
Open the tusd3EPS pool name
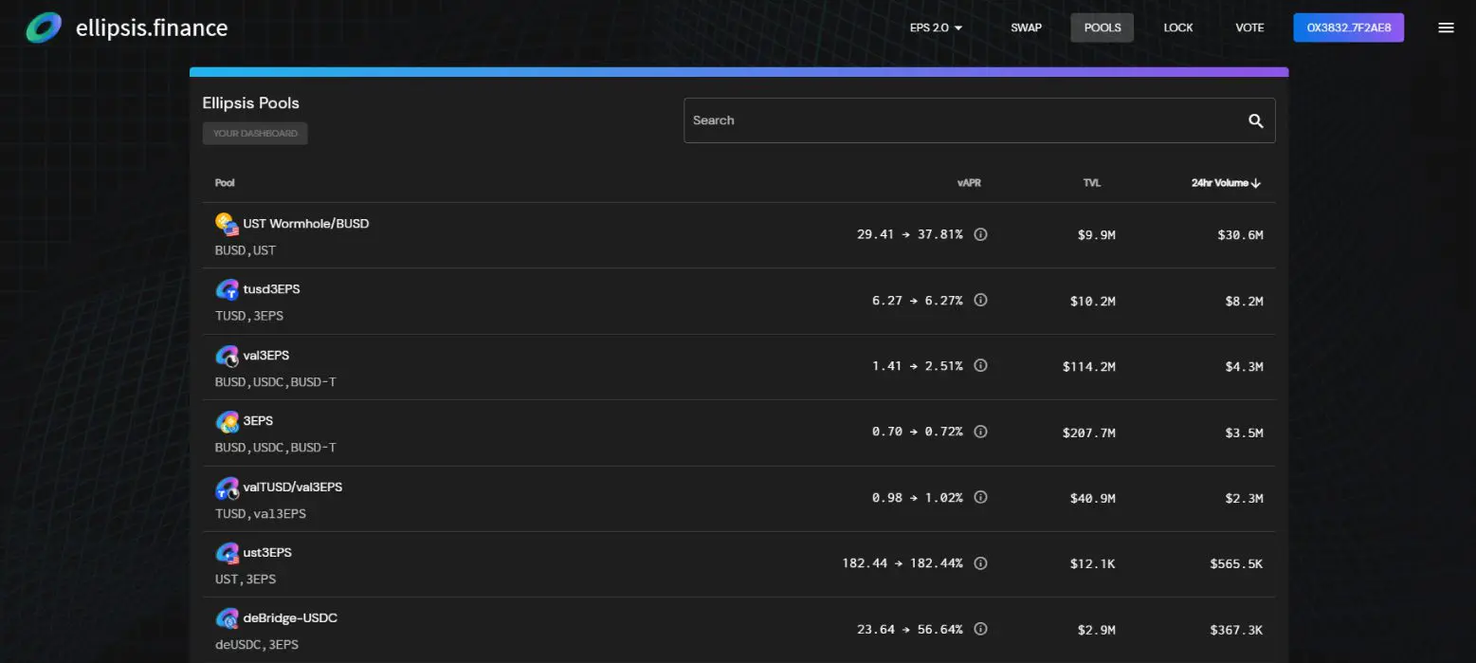tap(272, 289)
